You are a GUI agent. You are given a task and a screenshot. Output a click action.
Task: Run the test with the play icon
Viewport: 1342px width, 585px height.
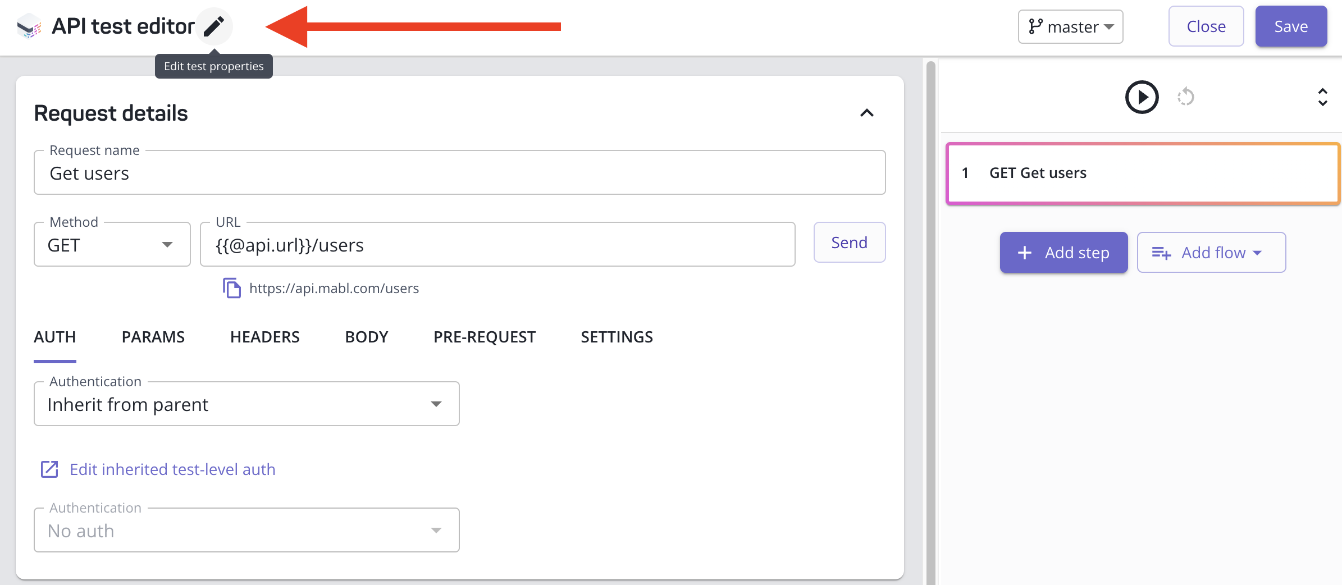[1142, 97]
